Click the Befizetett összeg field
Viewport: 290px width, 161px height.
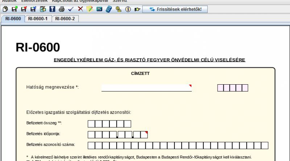point(109,124)
